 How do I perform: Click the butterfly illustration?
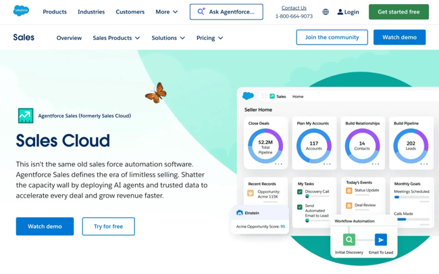(156, 93)
